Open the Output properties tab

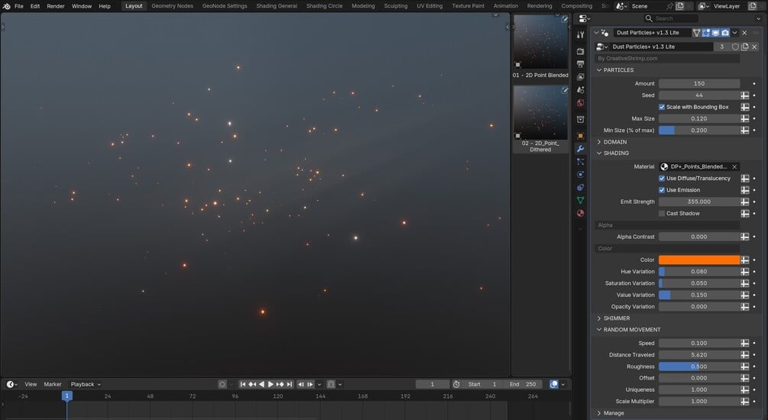(x=581, y=64)
